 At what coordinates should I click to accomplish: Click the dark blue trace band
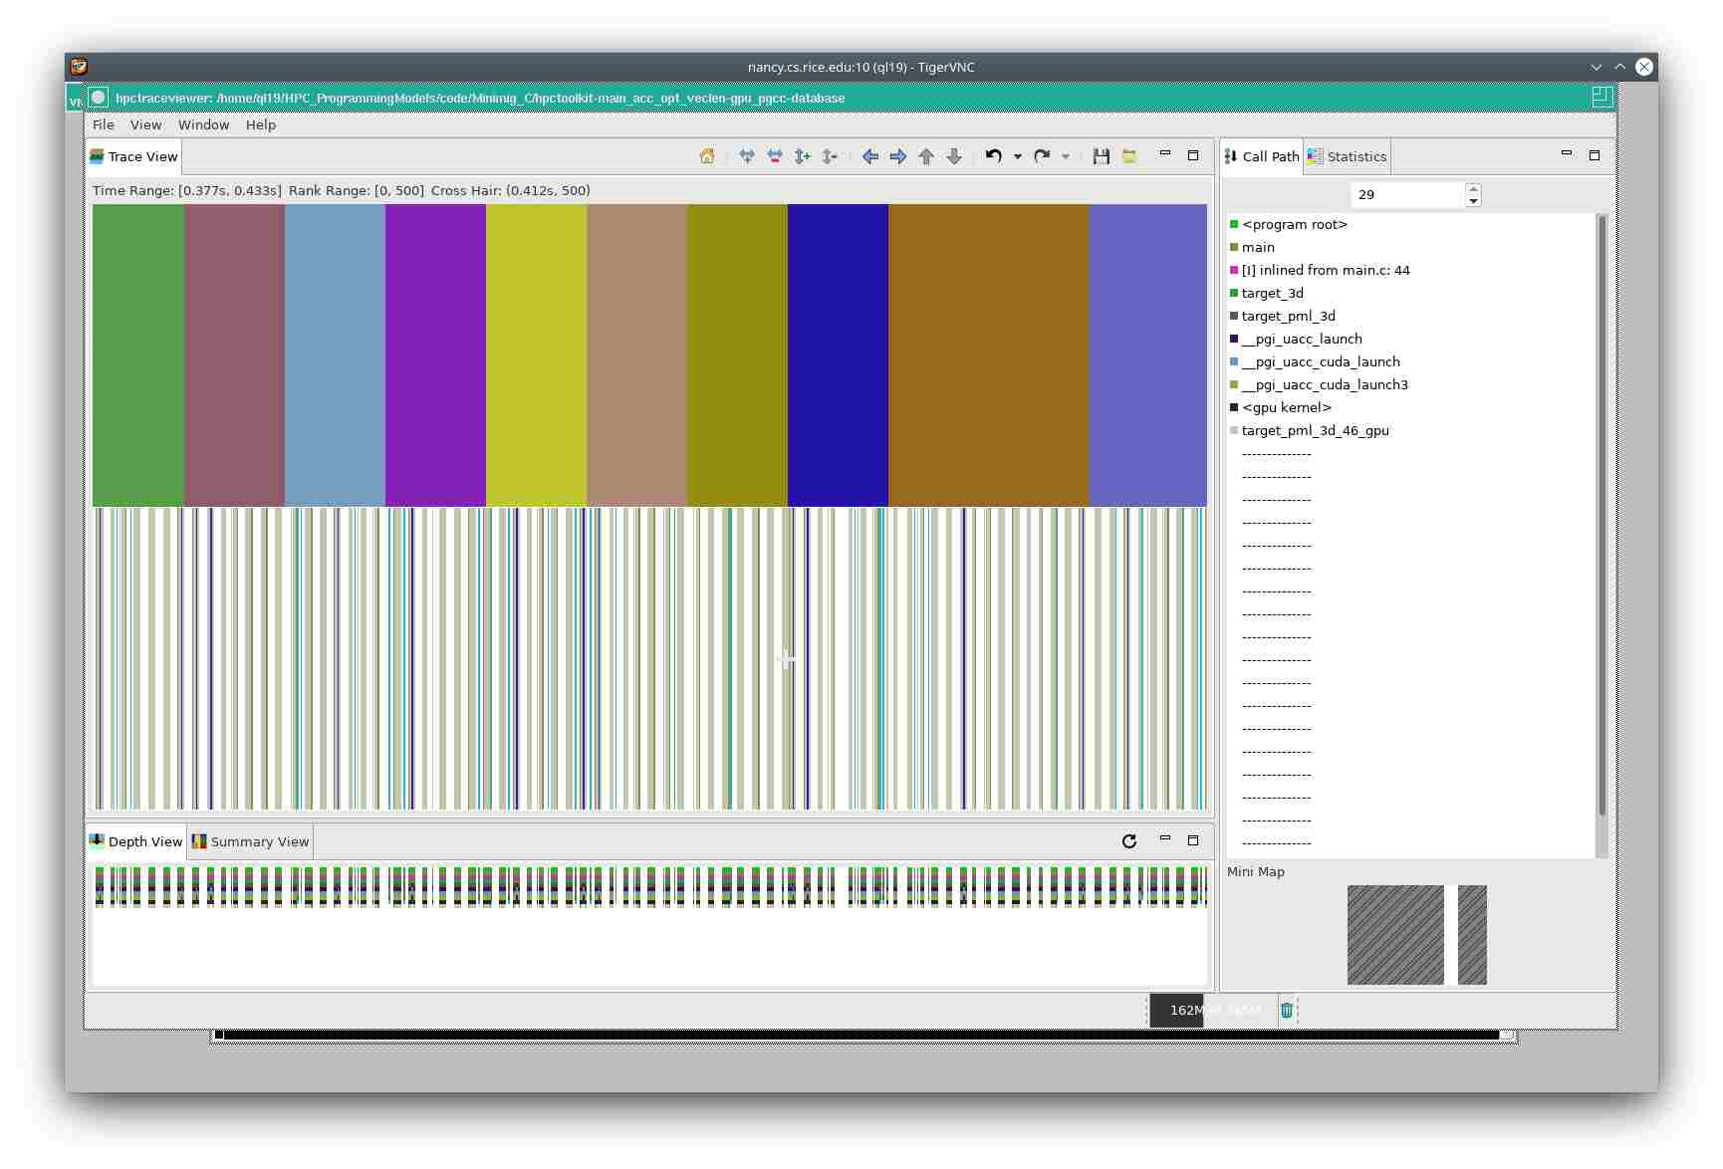pyautogui.click(x=838, y=355)
